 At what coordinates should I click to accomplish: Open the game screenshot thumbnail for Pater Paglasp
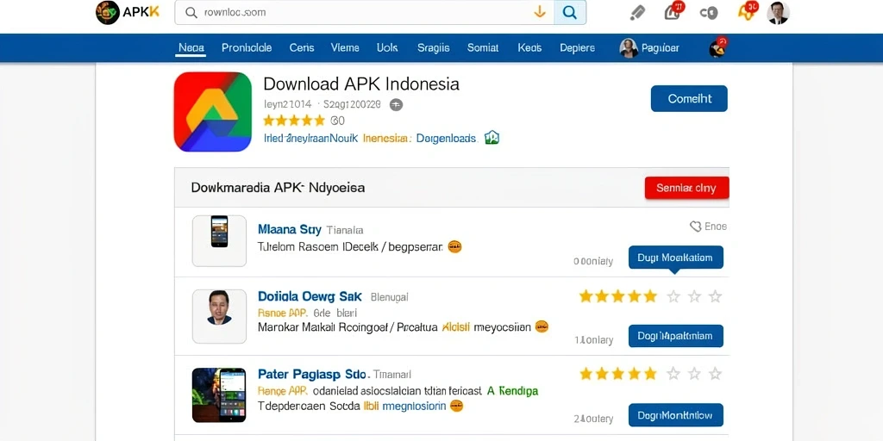coord(219,394)
